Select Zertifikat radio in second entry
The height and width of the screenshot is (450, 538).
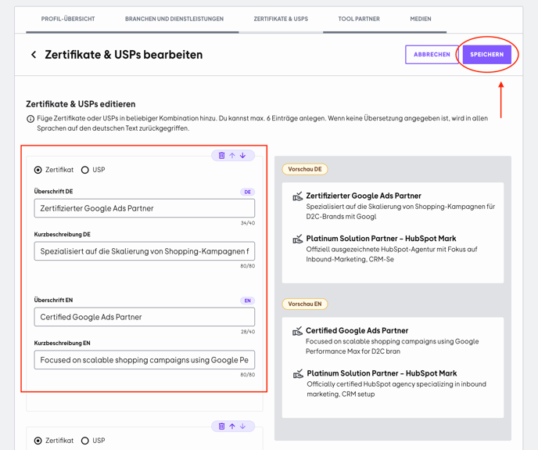[x=38, y=441]
